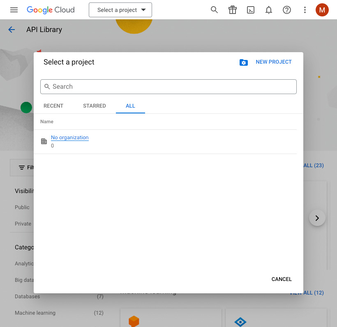Image resolution: width=337 pixels, height=327 pixels.
Task: Select the Public visibility filter
Action: coord(22,207)
